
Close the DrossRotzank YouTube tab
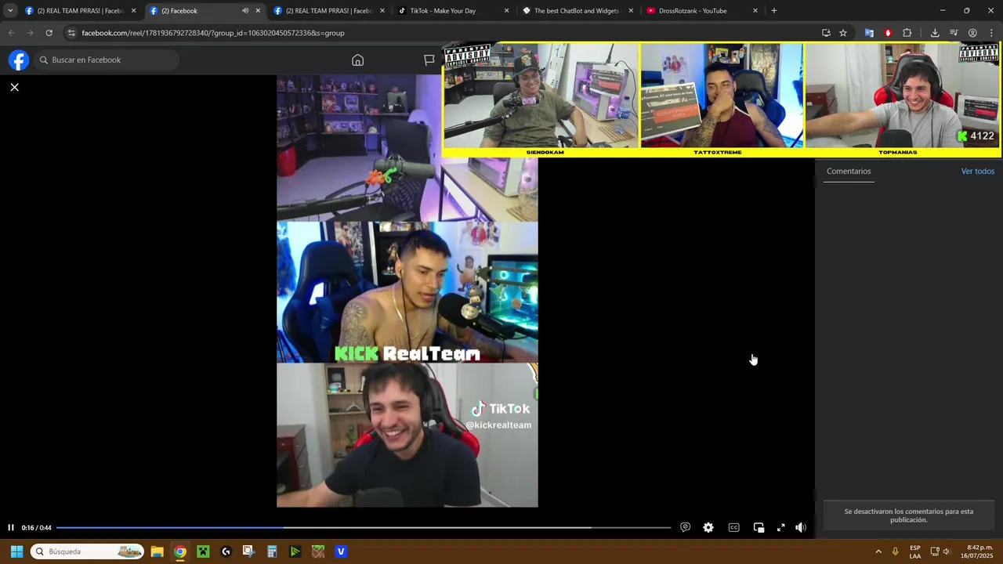755,11
